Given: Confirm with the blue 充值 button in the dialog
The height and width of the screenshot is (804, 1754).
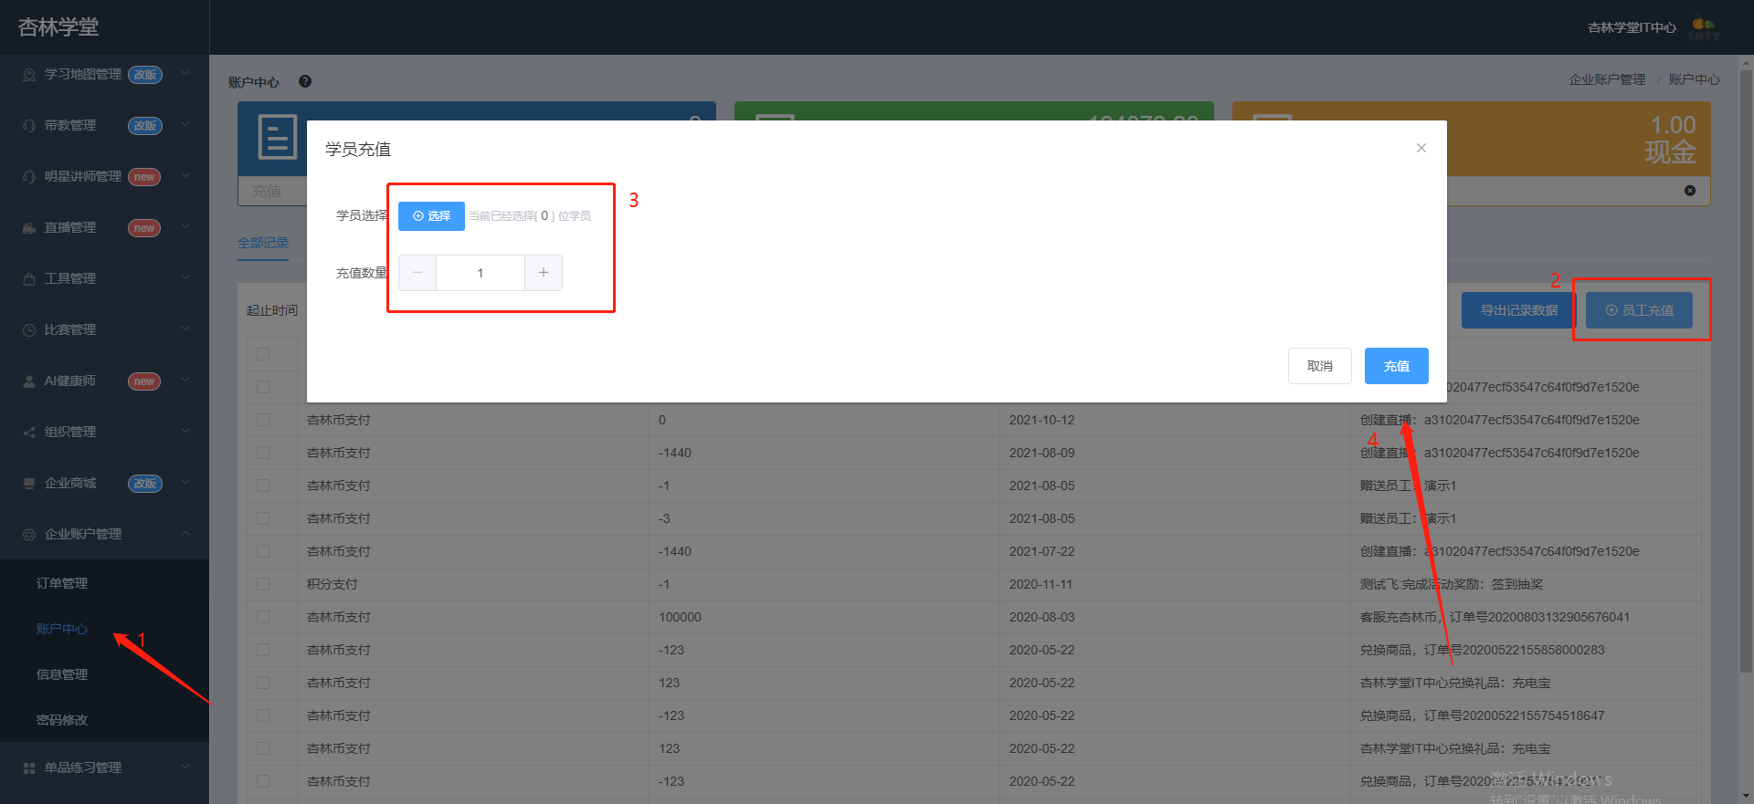Looking at the screenshot, I should pyautogui.click(x=1397, y=366).
